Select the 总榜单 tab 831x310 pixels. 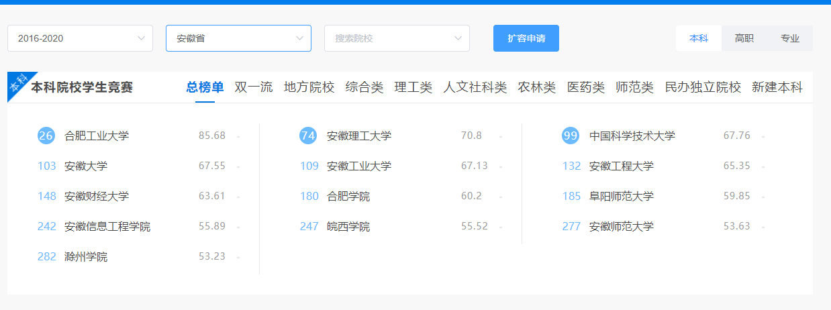[x=205, y=87]
